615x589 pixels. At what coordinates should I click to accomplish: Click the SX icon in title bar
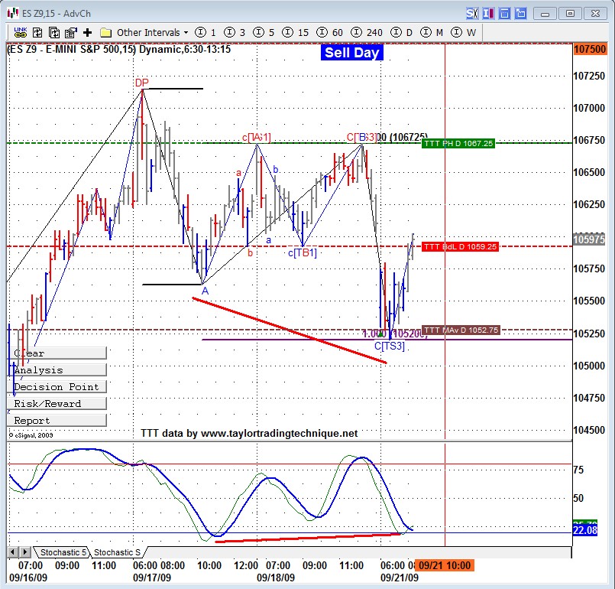pyautogui.click(x=472, y=14)
